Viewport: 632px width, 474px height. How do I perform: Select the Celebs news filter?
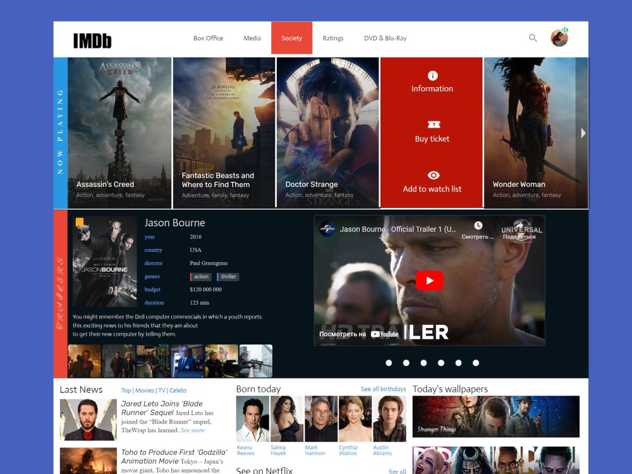pos(178,390)
